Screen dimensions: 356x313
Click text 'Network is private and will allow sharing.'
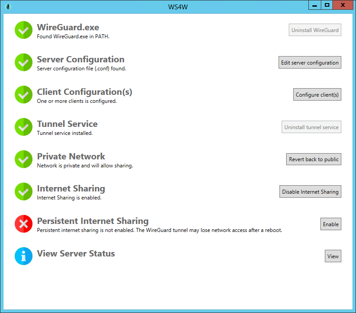[85, 166]
